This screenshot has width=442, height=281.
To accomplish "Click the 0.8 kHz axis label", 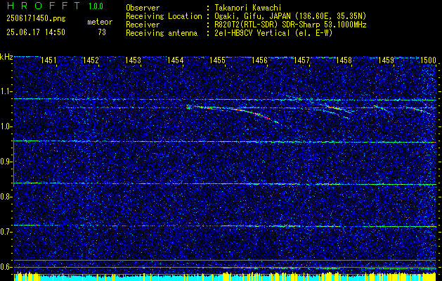I will 6,197.
